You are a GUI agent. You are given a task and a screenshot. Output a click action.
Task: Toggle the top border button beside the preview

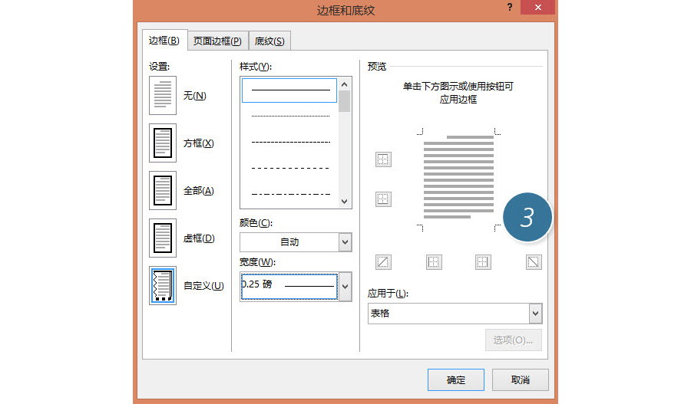point(383,159)
